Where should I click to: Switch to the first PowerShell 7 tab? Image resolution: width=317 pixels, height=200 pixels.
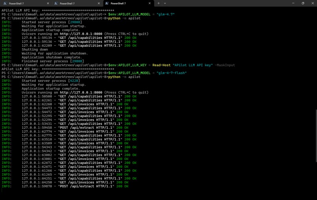[x=26, y=4]
